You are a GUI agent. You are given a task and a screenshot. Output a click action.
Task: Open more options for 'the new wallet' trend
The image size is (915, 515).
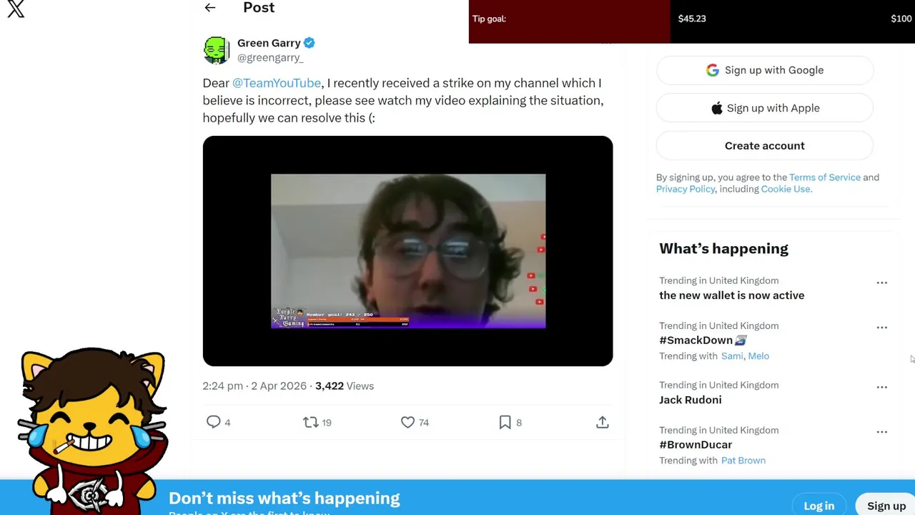point(881,283)
